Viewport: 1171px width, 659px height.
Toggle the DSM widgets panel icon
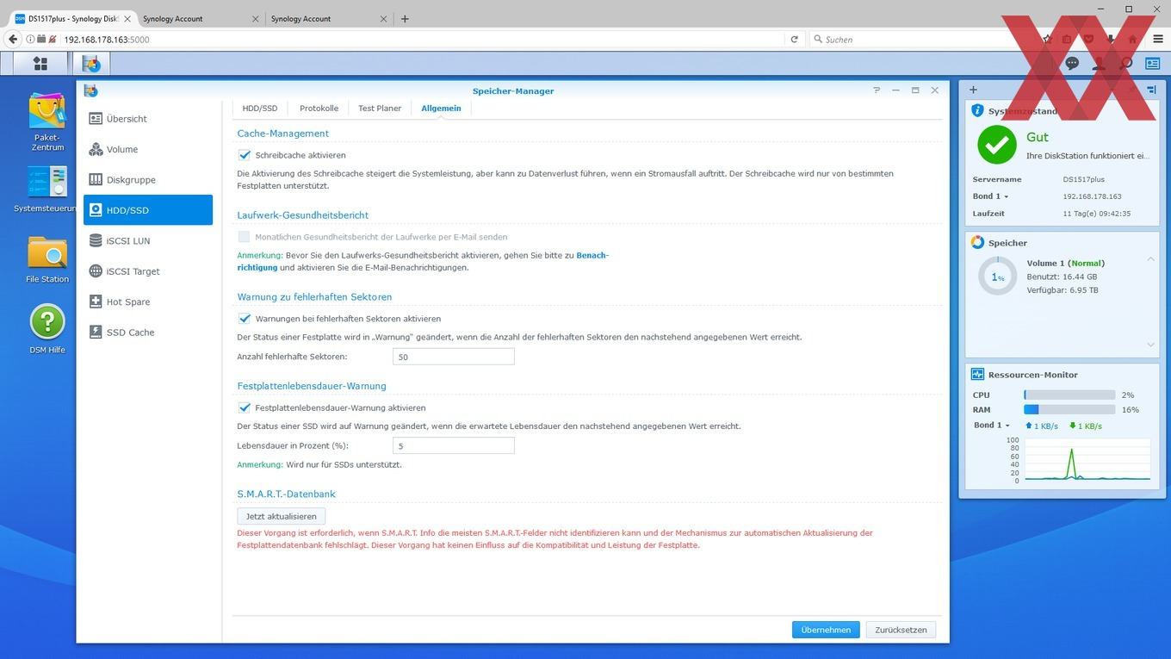coord(1152,63)
